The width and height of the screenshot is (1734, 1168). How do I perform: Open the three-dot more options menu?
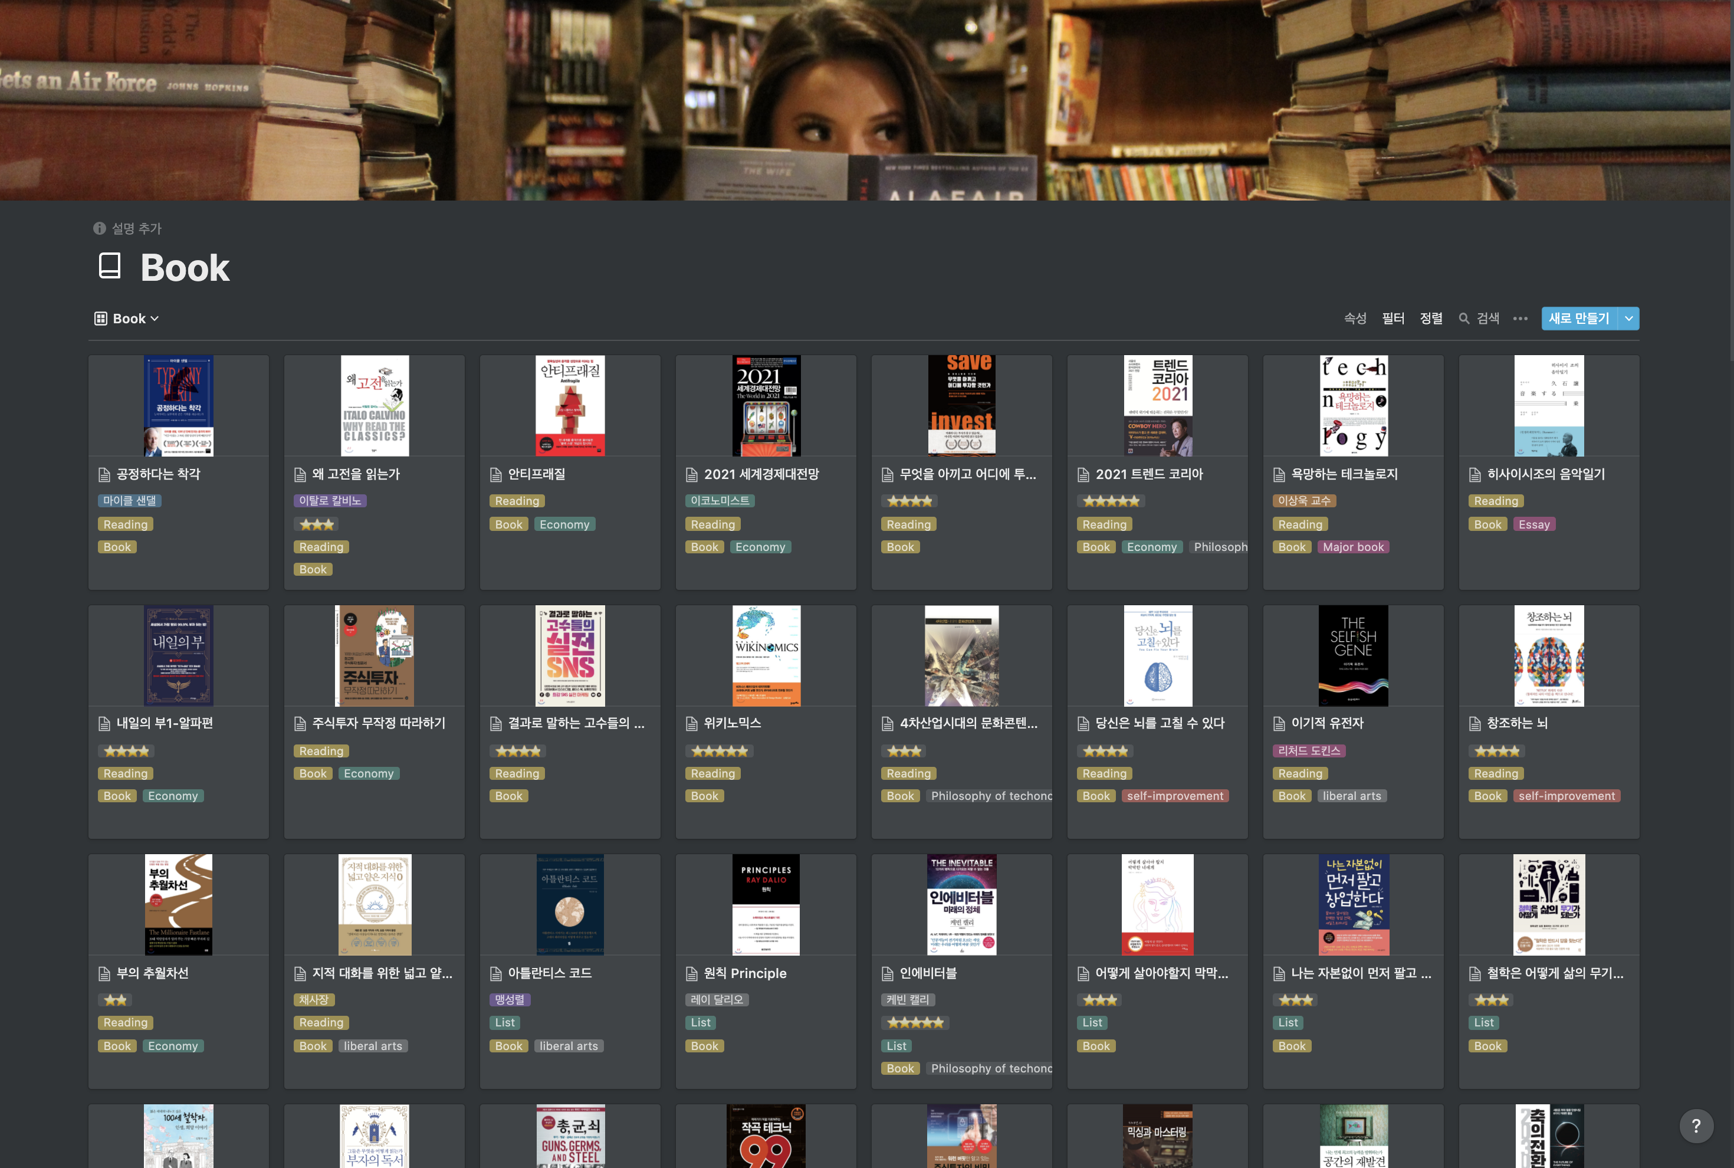pyautogui.click(x=1520, y=319)
